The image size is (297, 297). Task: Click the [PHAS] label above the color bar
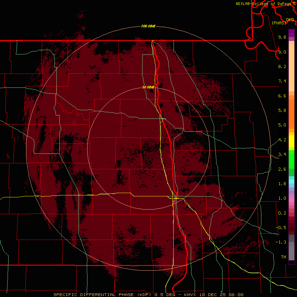[279, 23]
